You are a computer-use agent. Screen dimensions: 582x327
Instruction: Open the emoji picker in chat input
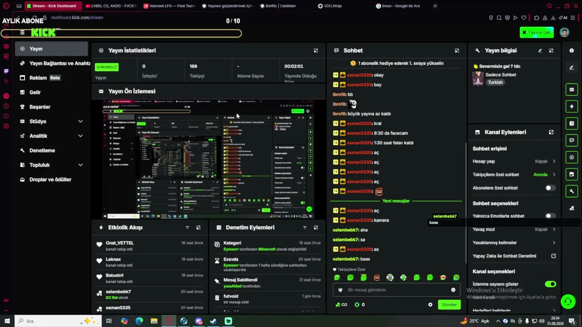[453, 290]
